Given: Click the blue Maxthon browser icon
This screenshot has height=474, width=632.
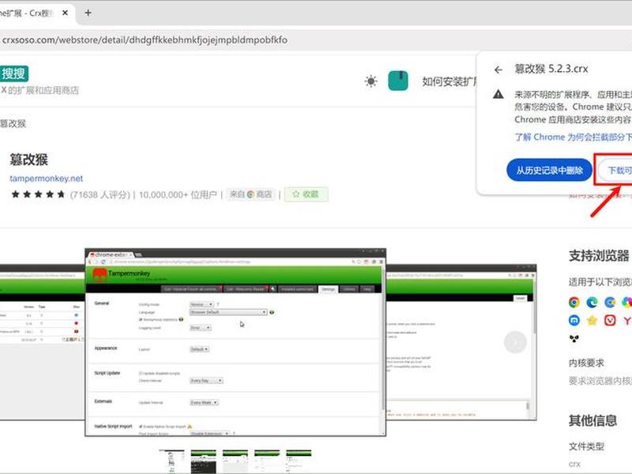Looking at the screenshot, I should [574, 321].
